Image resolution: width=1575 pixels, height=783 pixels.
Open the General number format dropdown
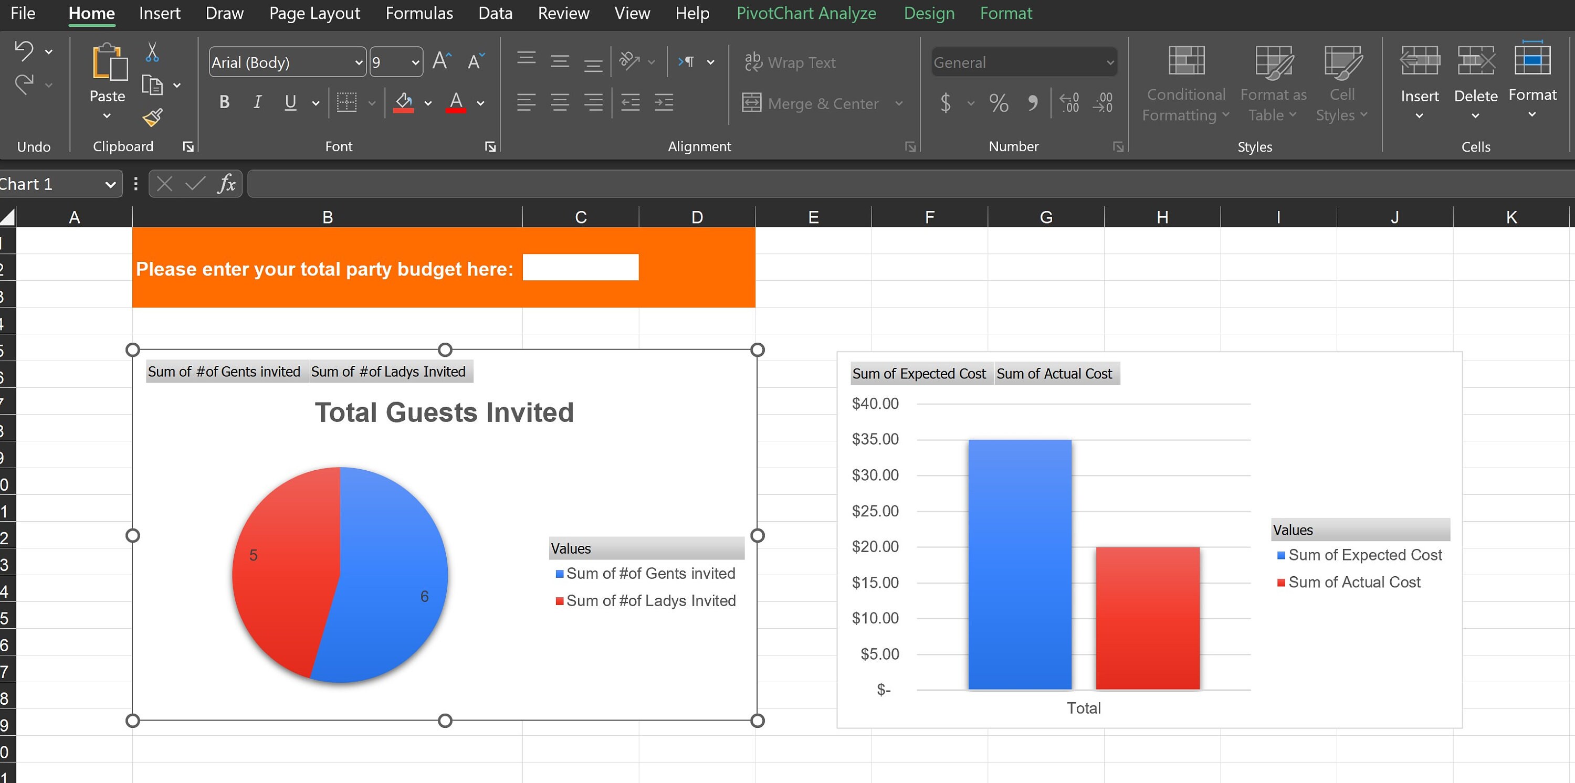1024,62
